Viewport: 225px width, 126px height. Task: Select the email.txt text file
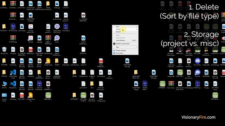tap(66, 5)
